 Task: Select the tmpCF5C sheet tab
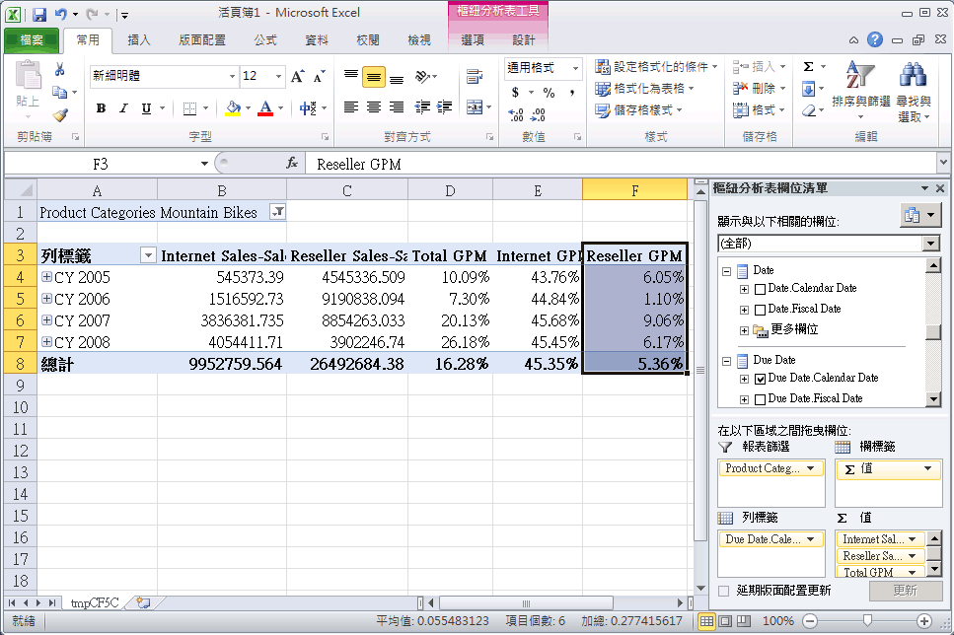coord(95,602)
